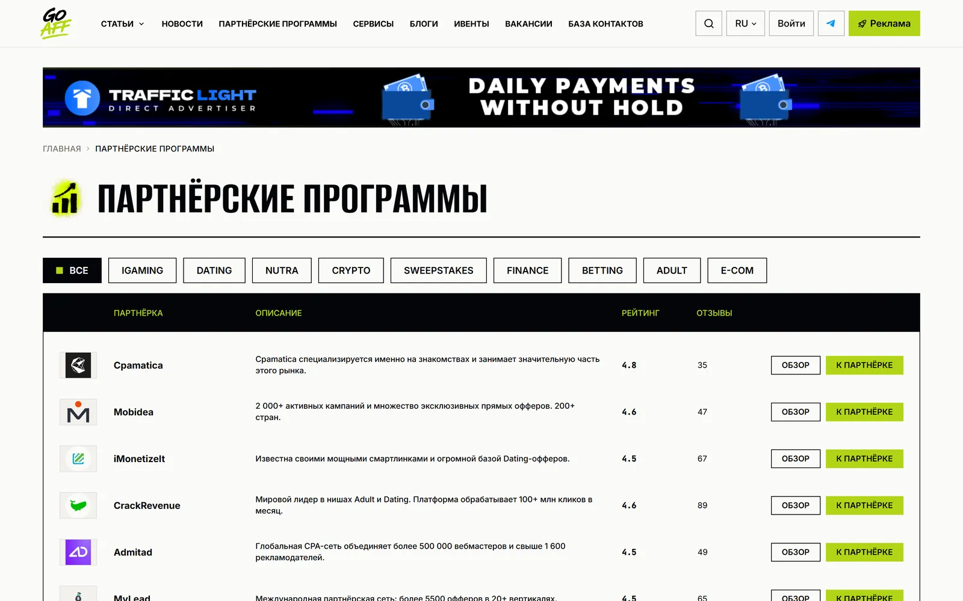The width and height of the screenshot is (963, 601).
Task: Click К партнёрке button for Mobidea
Action: pos(864,412)
